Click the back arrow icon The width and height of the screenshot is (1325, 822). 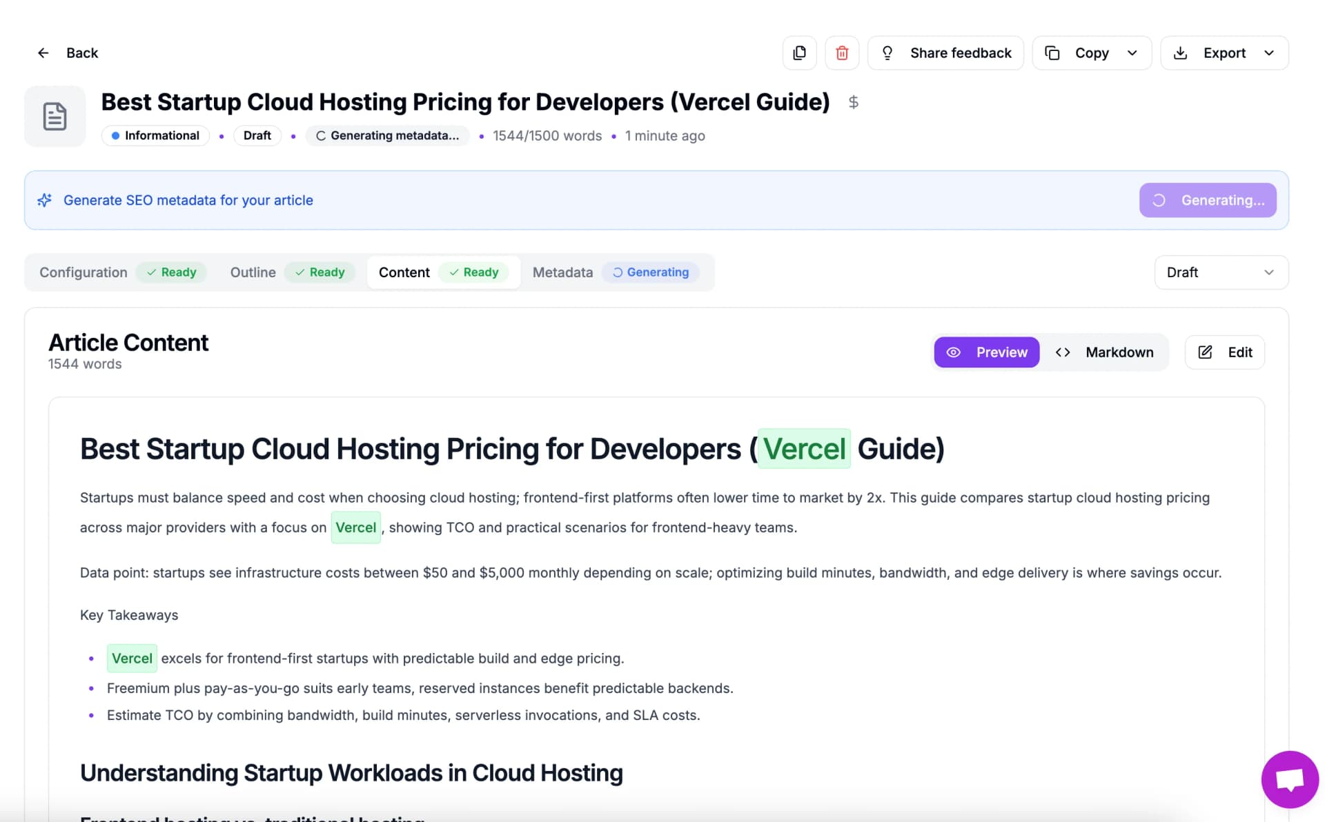(43, 53)
